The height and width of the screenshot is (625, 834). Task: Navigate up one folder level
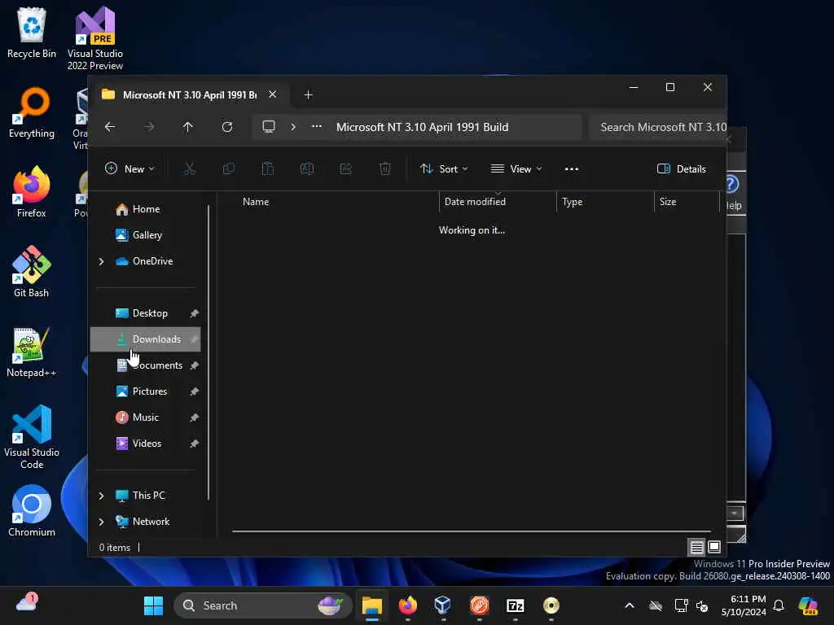pyautogui.click(x=188, y=127)
